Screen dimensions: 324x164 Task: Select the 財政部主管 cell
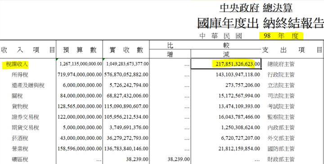(281, 160)
